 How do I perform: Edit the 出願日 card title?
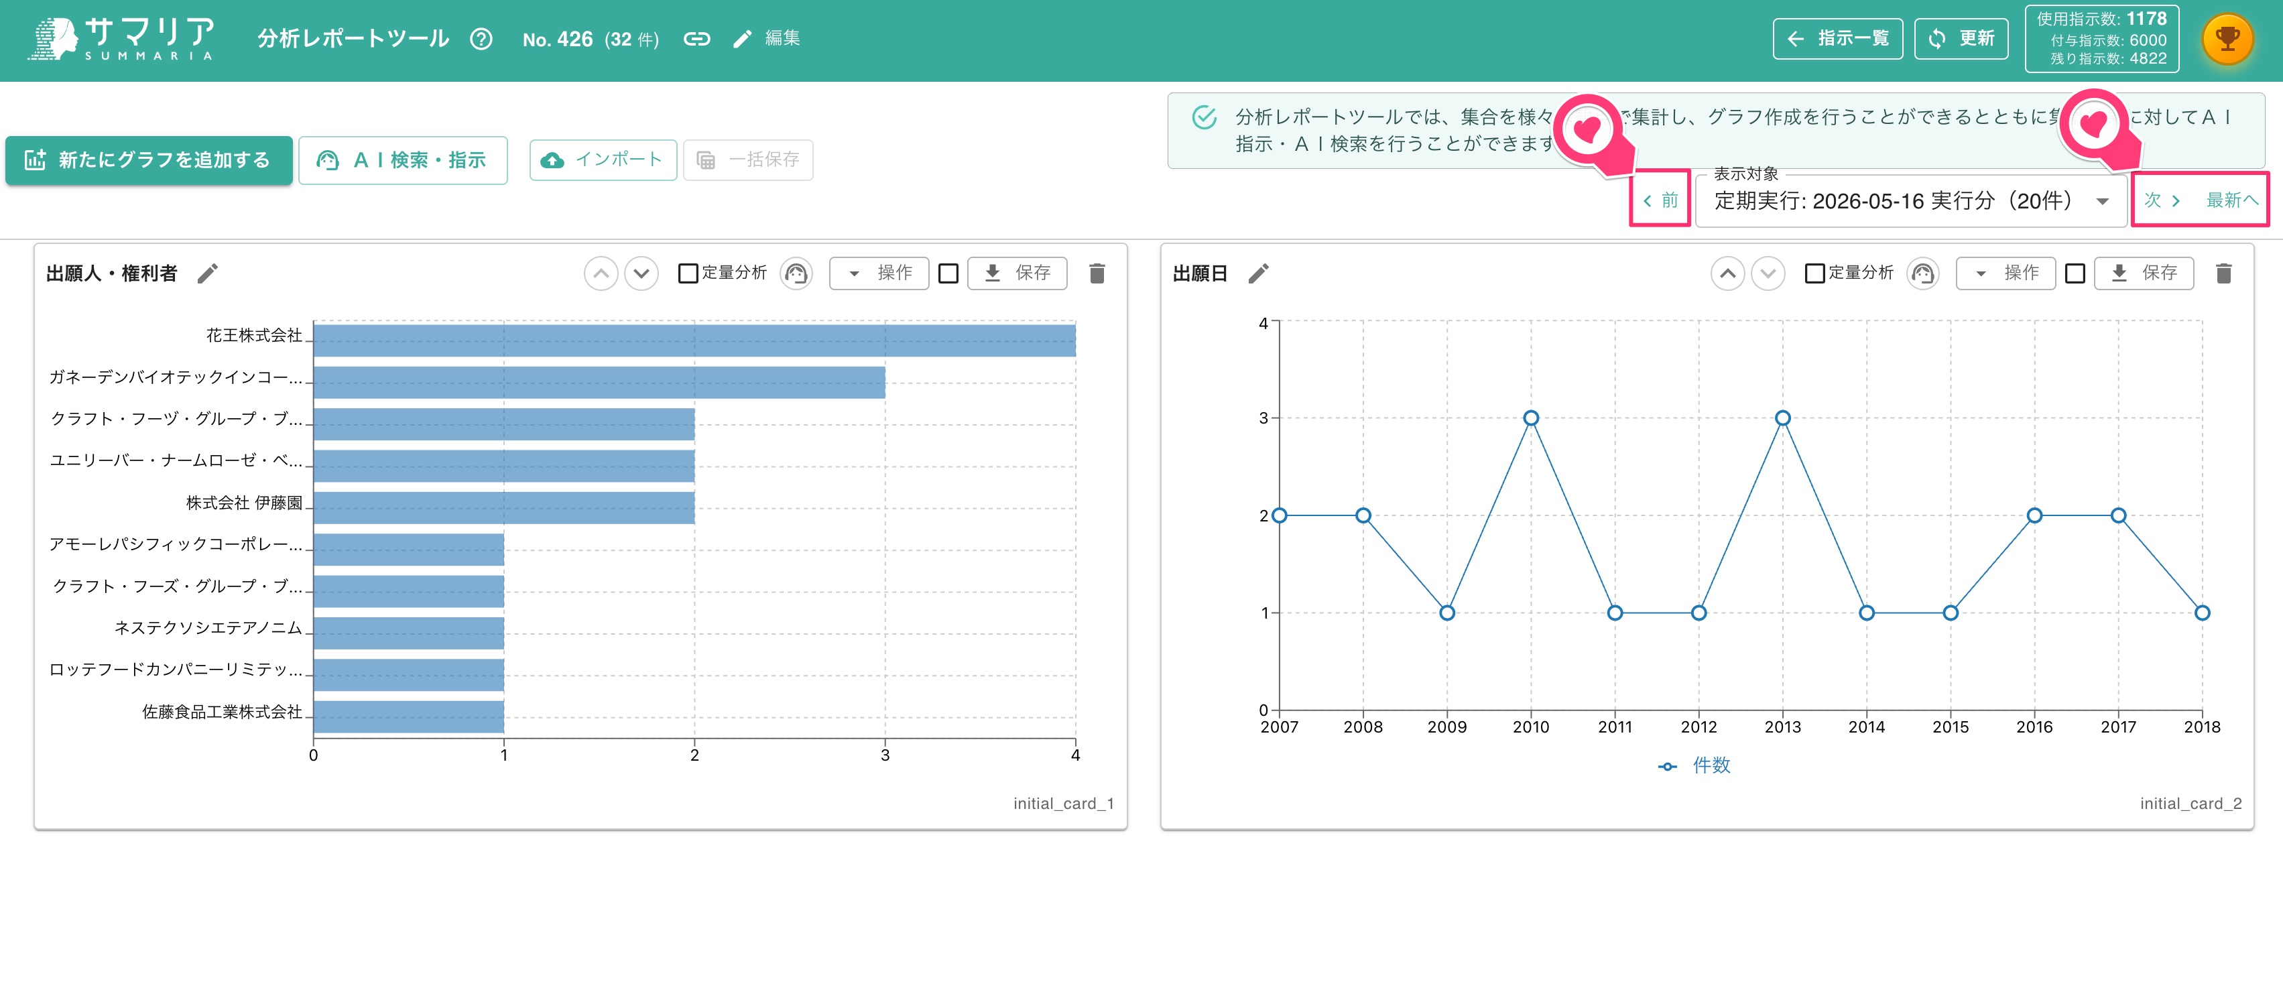pos(1259,273)
